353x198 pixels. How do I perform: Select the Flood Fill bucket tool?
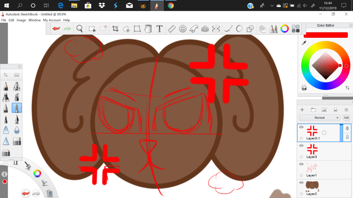pos(148,29)
